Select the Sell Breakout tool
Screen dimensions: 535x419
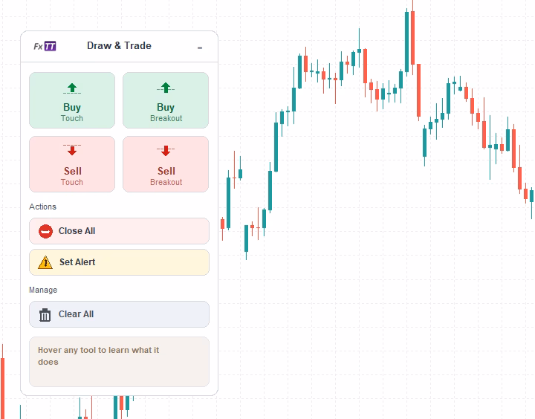[166, 164]
